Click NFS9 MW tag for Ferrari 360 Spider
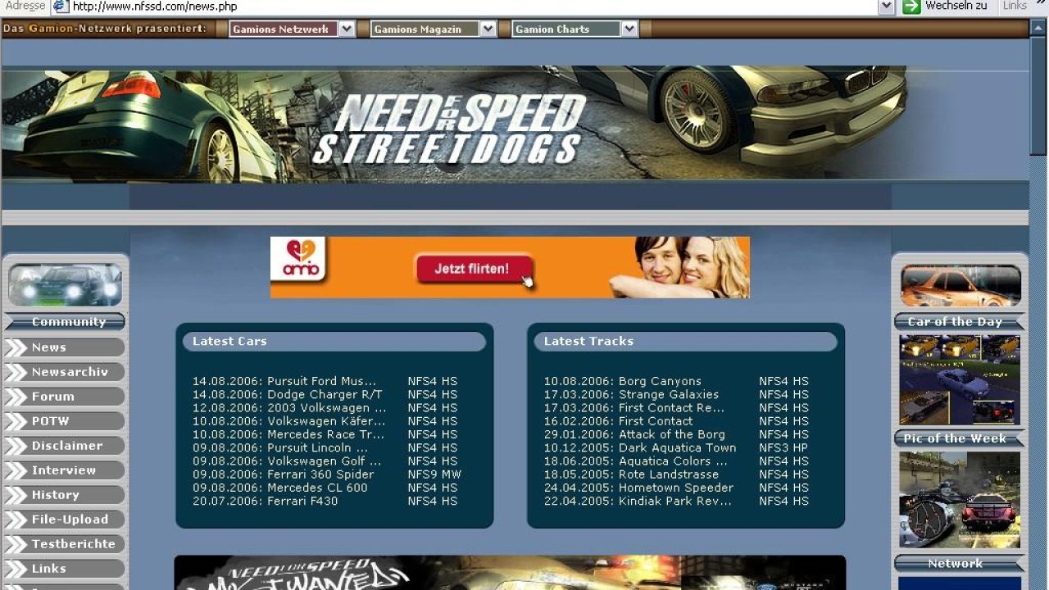This screenshot has width=1049, height=590. (x=434, y=474)
